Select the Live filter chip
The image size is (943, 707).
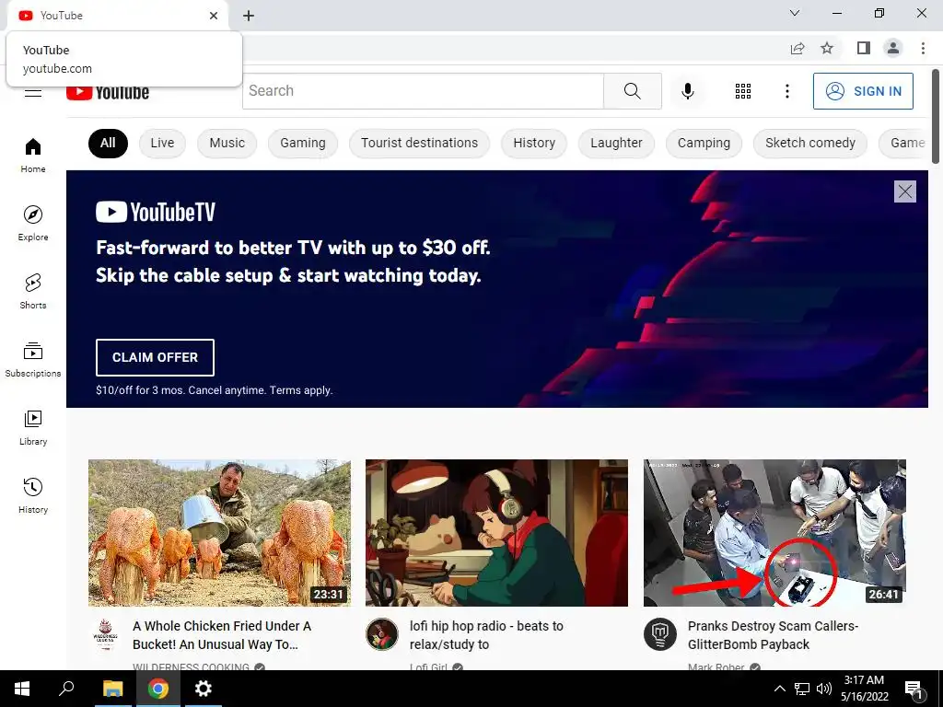pos(162,143)
